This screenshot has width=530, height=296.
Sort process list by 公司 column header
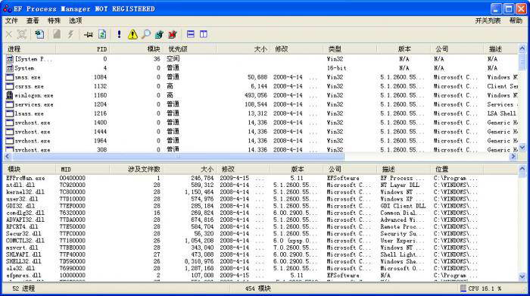click(457, 49)
